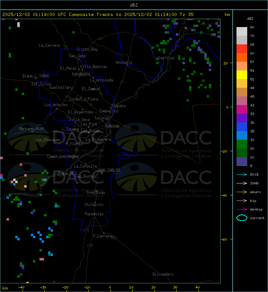The height and width of the screenshot is (292, 268).
Task: Click the dBZ title at top
Action: [x=134, y=5]
